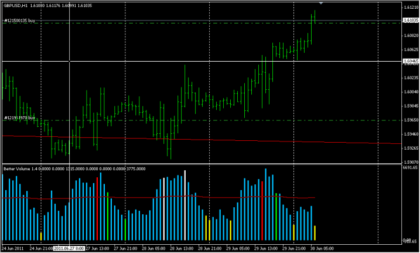Click the 30 Jun 05:00 time label
Image resolution: width=420 pixels, height=253 pixels.
(x=321, y=248)
